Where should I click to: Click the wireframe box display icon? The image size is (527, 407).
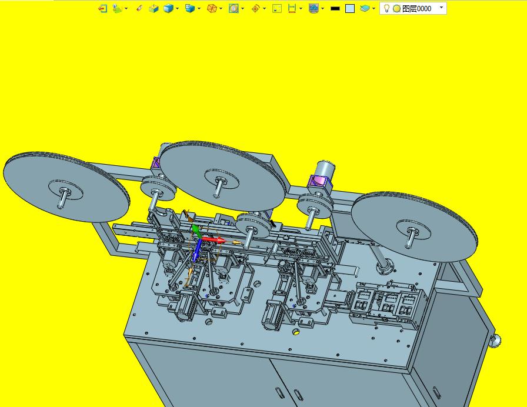coord(154,8)
